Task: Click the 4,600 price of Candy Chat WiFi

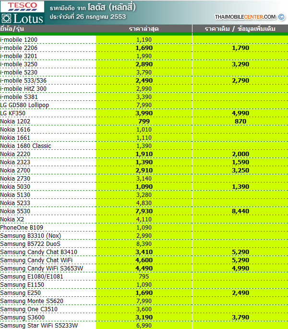Action: [x=144, y=261]
